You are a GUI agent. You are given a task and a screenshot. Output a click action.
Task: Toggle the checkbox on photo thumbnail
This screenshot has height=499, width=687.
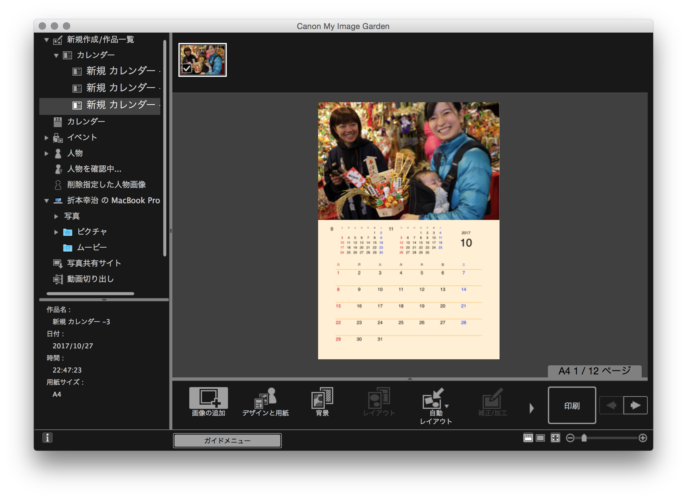pos(187,69)
